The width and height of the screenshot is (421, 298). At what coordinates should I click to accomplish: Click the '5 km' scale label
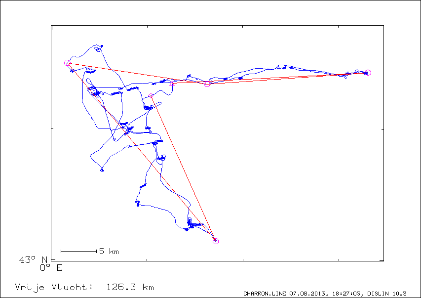pyautogui.click(x=109, y=251)
